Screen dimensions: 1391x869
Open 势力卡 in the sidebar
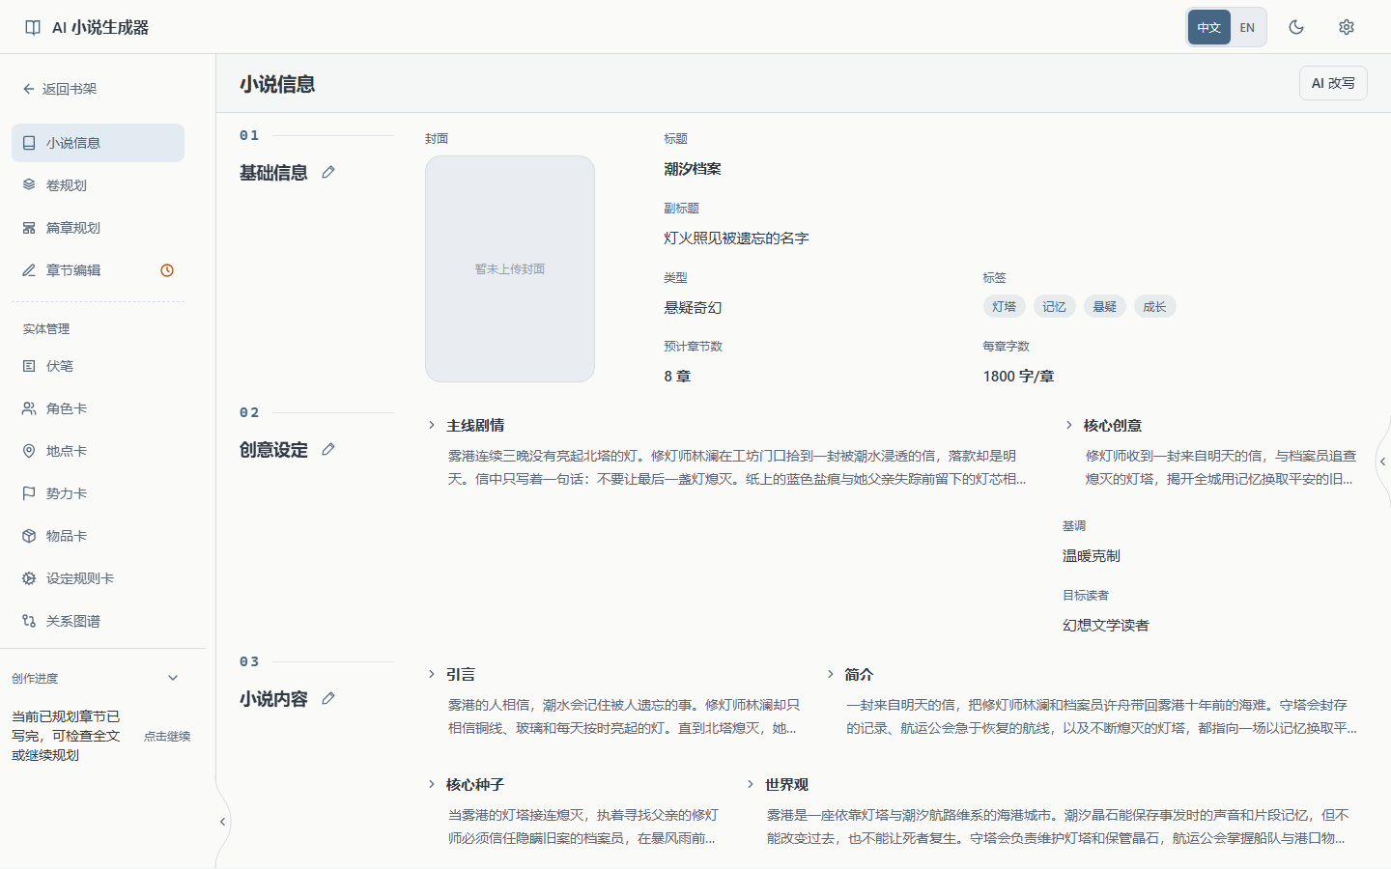(x=98, y=493)
